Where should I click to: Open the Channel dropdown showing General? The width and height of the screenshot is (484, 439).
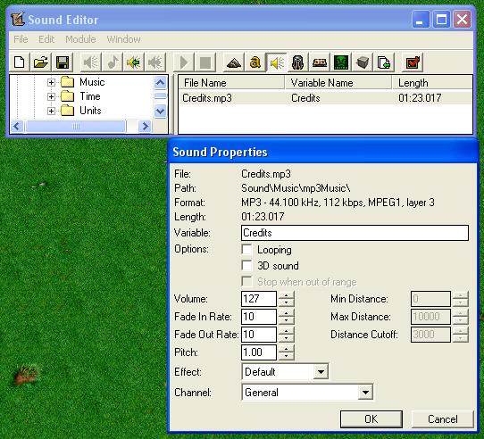[365, 392]
